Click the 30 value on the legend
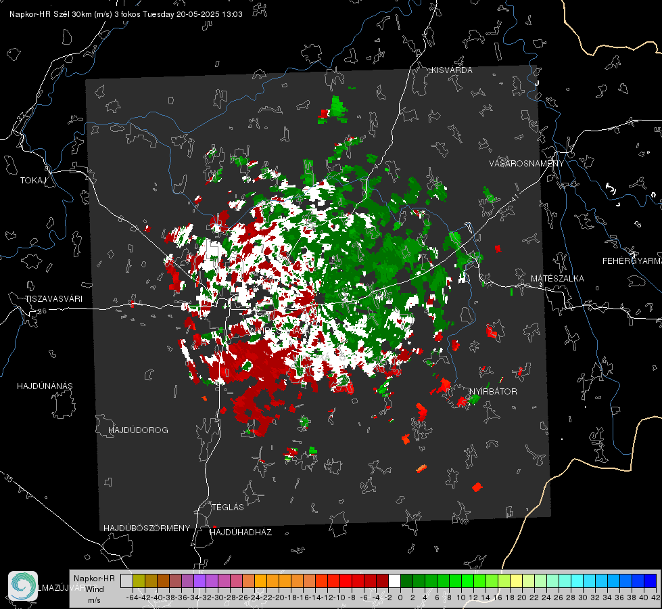The height and width of the screenshot is (609, 662). [583, 597]
